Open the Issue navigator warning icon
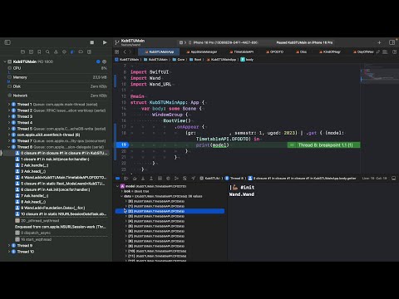Viewport: 399px width, 299px height. point(56,51)
